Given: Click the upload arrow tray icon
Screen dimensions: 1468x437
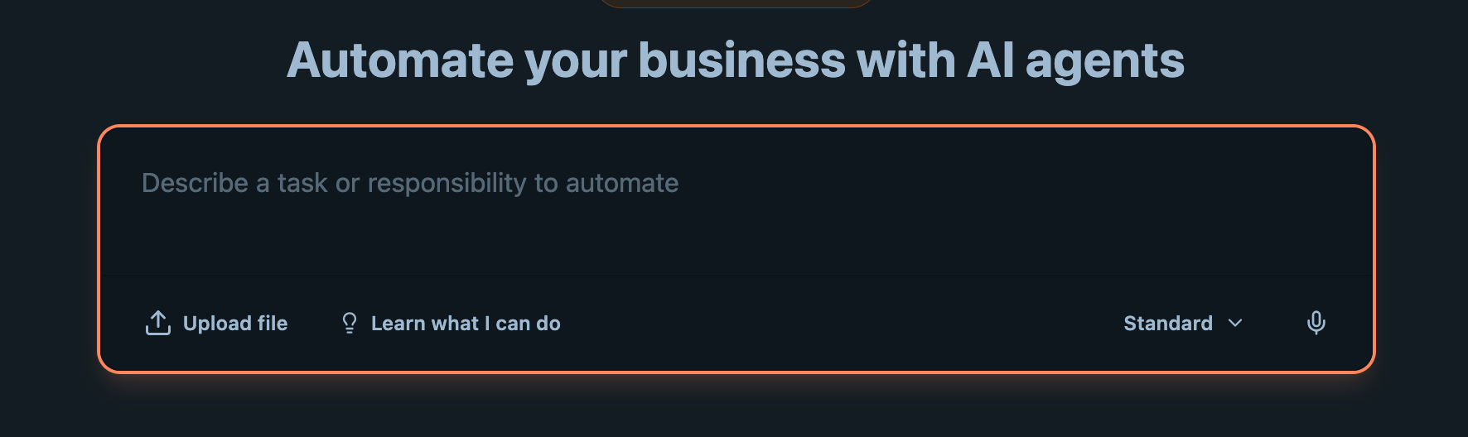Looking at the screenshot, I should (x=157, y=324).
